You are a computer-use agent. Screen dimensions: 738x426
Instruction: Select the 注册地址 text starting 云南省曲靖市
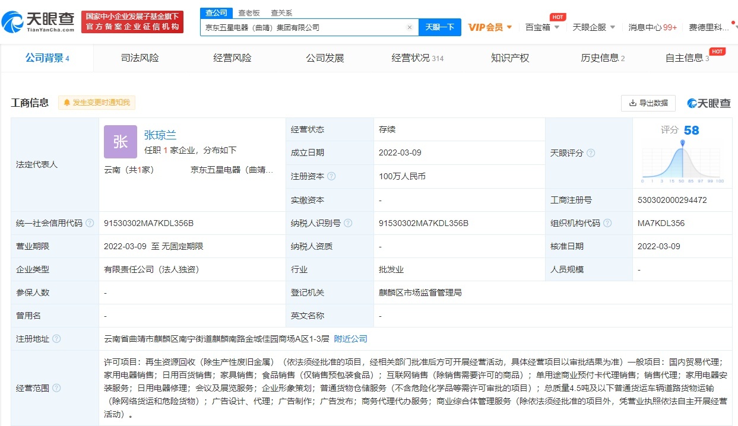217,339
